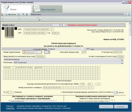Click the Отменить button

click(121, 107)
